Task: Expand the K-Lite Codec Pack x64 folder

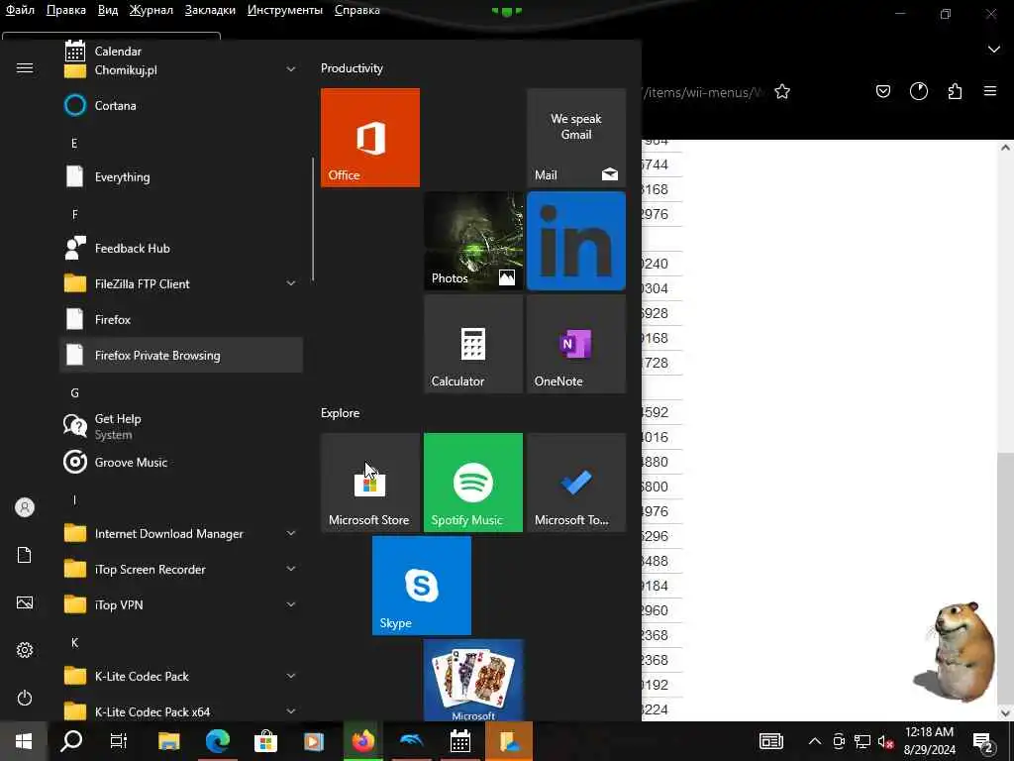Action: click(181, 709)
